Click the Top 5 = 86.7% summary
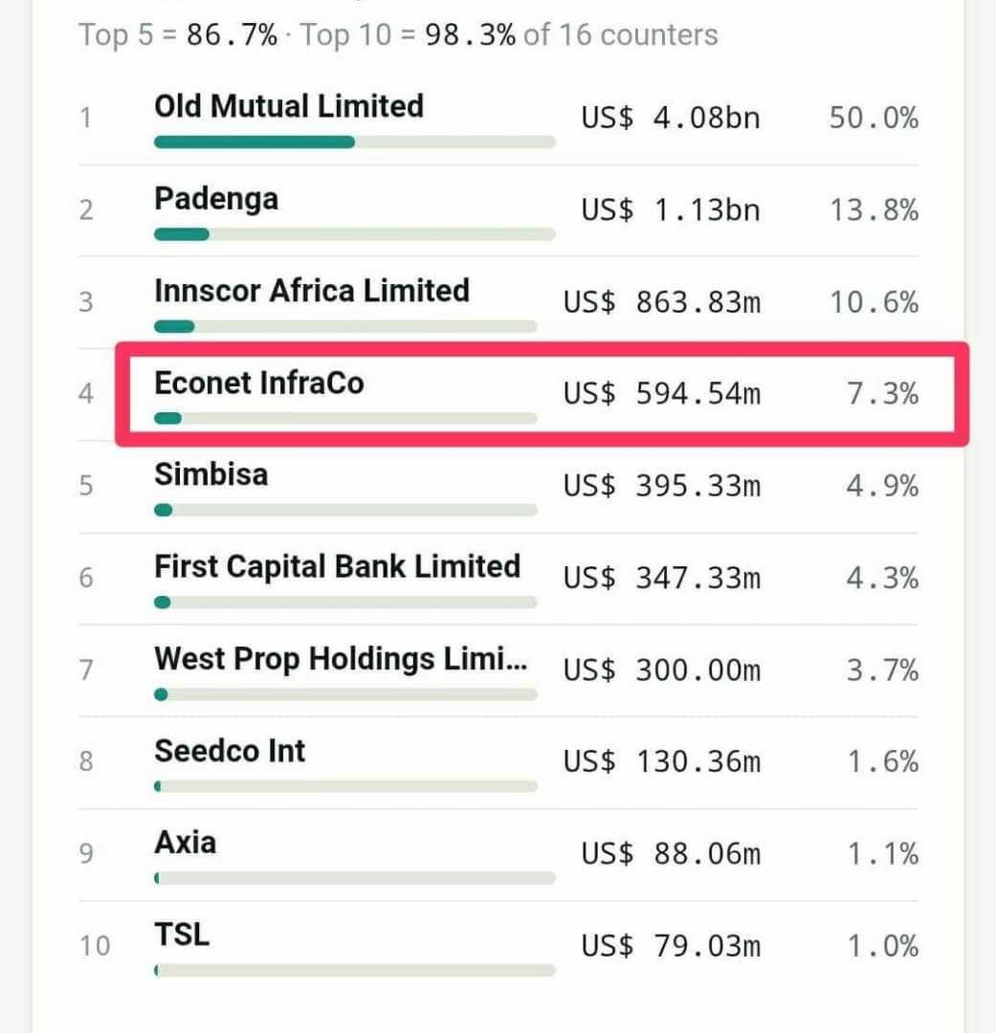 point(178,35)
